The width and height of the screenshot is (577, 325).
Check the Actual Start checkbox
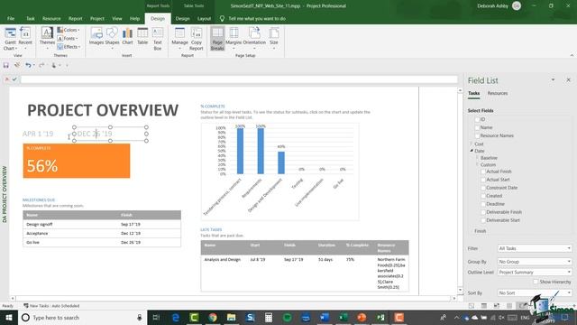(483, 180)
